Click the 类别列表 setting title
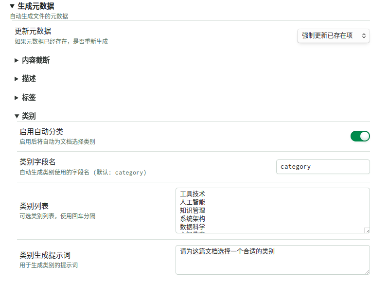The height and width of the screenshot is (282, 388). point(34,206)
